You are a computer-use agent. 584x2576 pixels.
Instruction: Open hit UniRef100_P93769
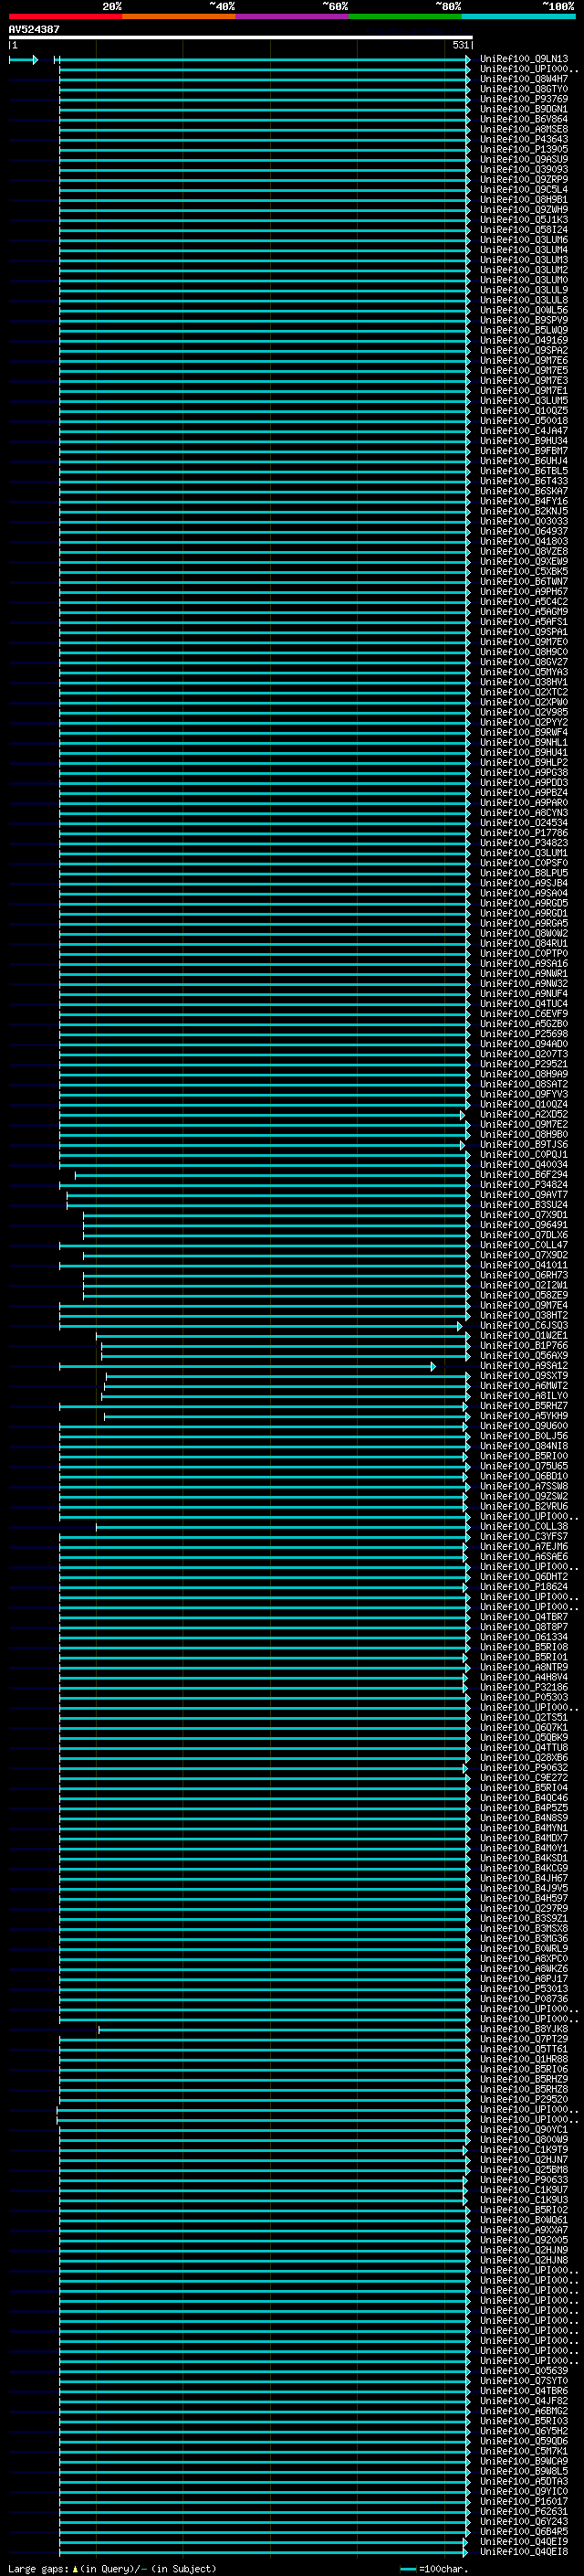[x=524, y=99]
